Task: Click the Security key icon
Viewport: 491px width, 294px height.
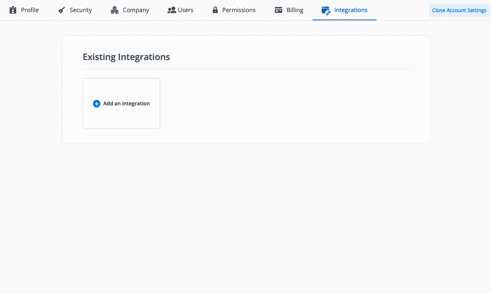Action: [62, 10]
